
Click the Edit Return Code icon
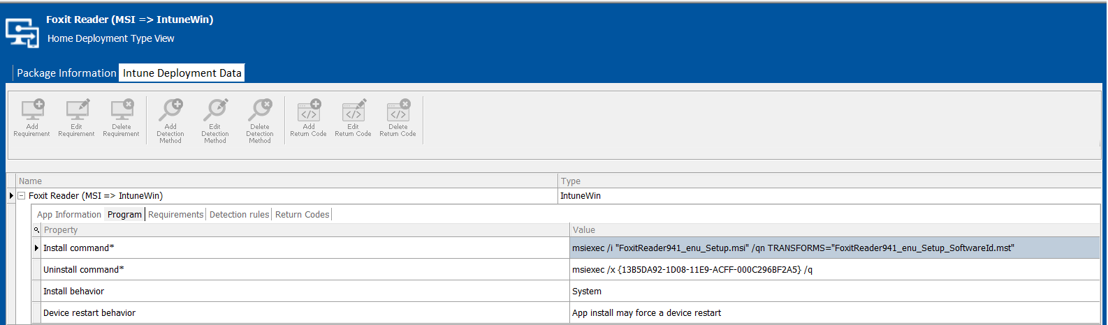coord(353,118)
